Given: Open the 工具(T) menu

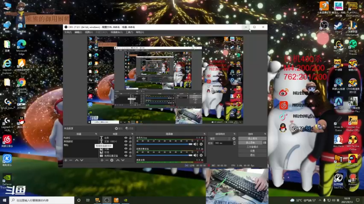Looking at the screenshot, I should coord(129,32).
